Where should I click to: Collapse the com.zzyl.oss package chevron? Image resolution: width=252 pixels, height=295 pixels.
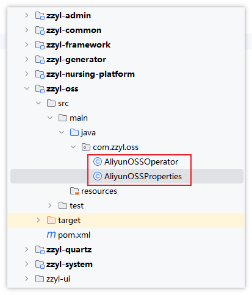[x=73, y=147]
